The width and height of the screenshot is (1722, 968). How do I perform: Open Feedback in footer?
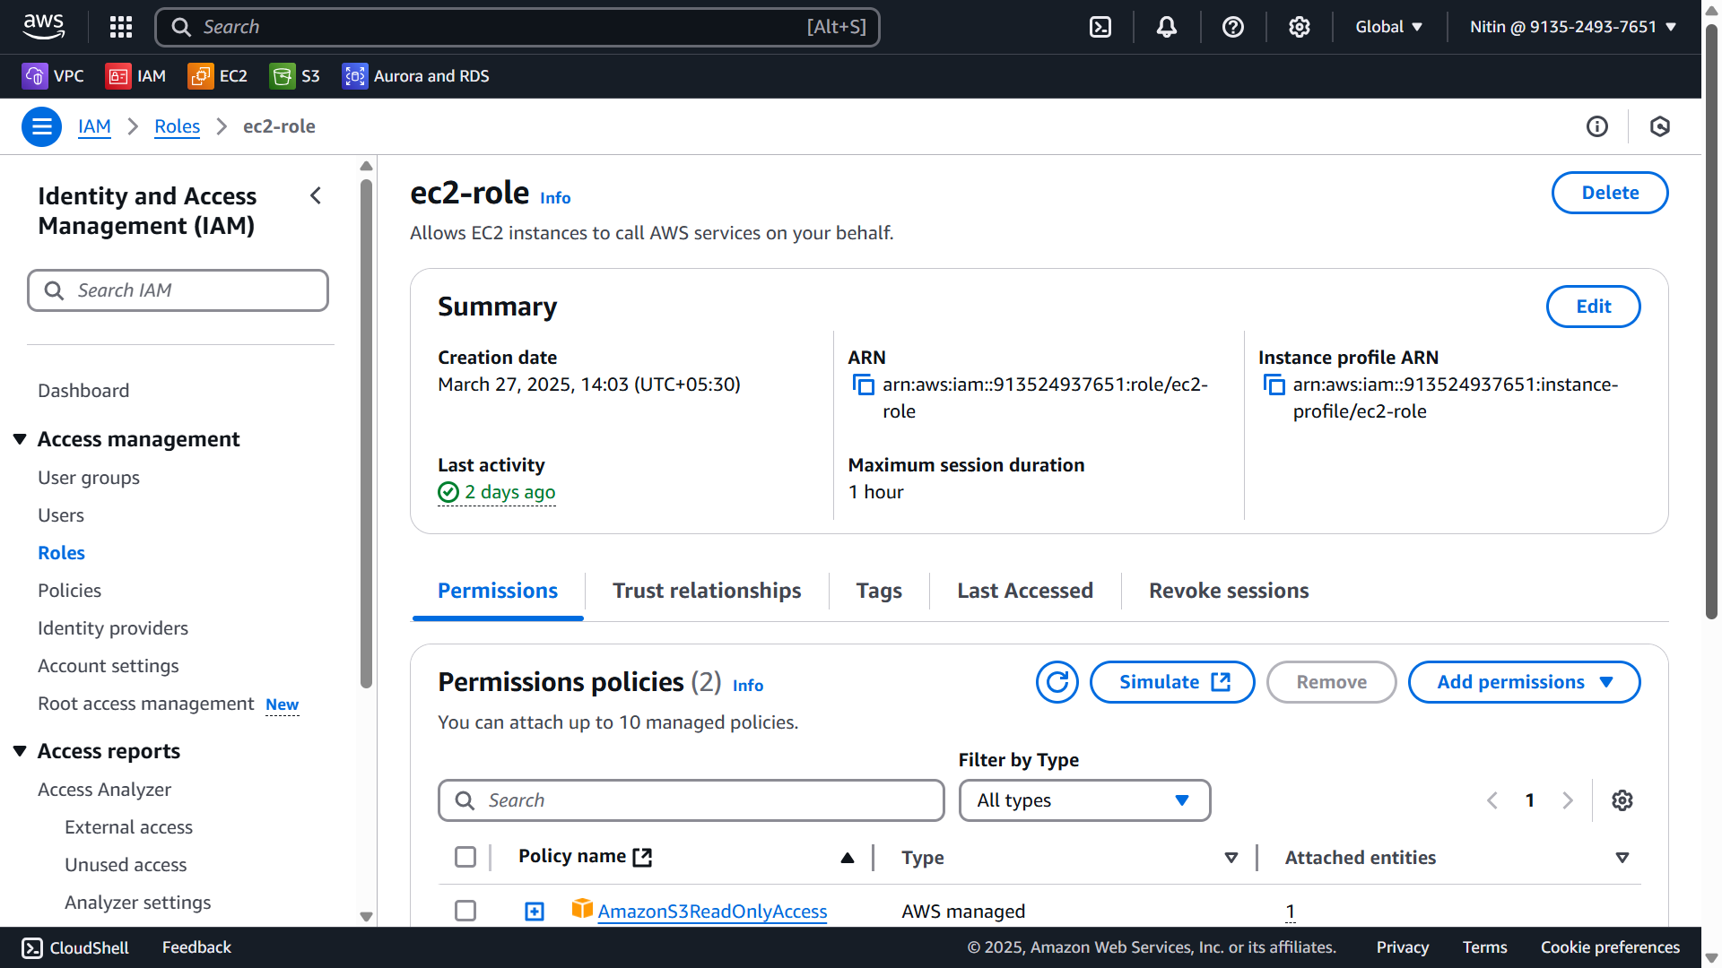(196, 947)
